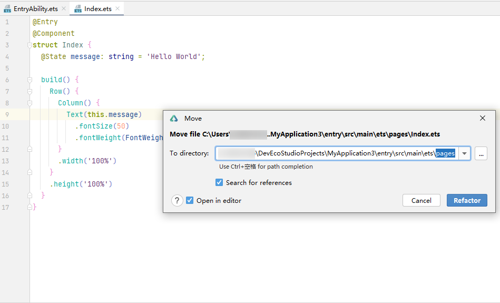Click fold end marker on line 17

(x=30, y=207)
